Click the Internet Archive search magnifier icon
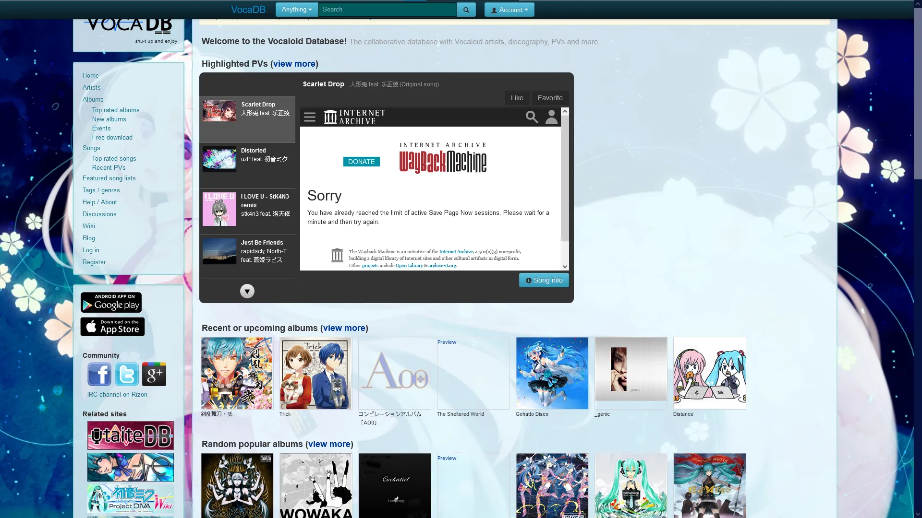 click(532, 117)
